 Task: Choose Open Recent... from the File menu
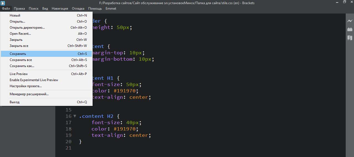20,34
